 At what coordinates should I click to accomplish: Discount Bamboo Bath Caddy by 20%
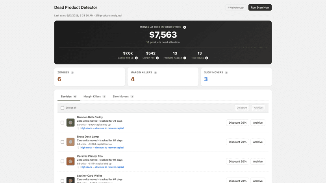click(x=237, y=123)
